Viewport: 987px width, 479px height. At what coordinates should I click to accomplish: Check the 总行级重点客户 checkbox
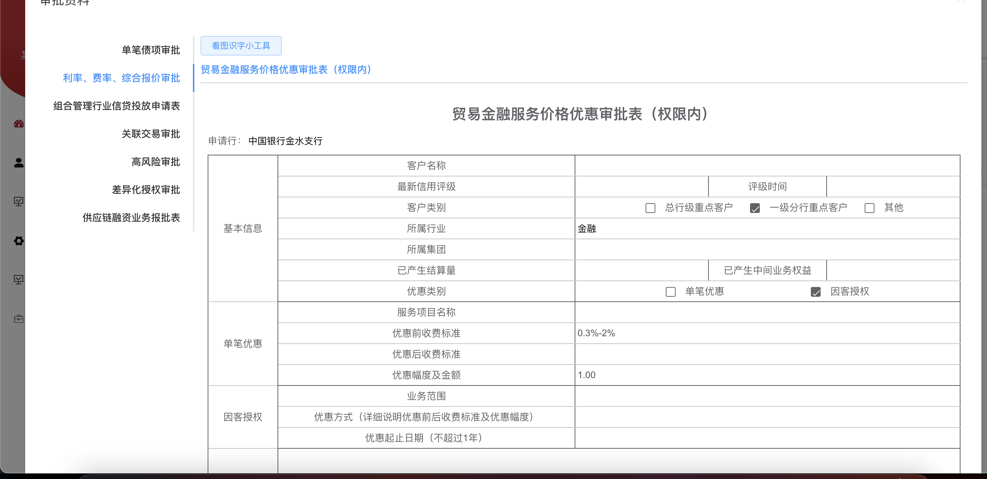pyautogui.click(x=650, y=208)
